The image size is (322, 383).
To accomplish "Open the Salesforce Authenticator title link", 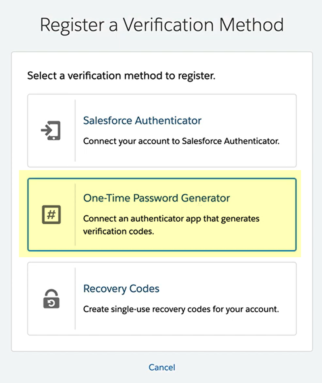I will pyautogui.click(x=142, y=121).
